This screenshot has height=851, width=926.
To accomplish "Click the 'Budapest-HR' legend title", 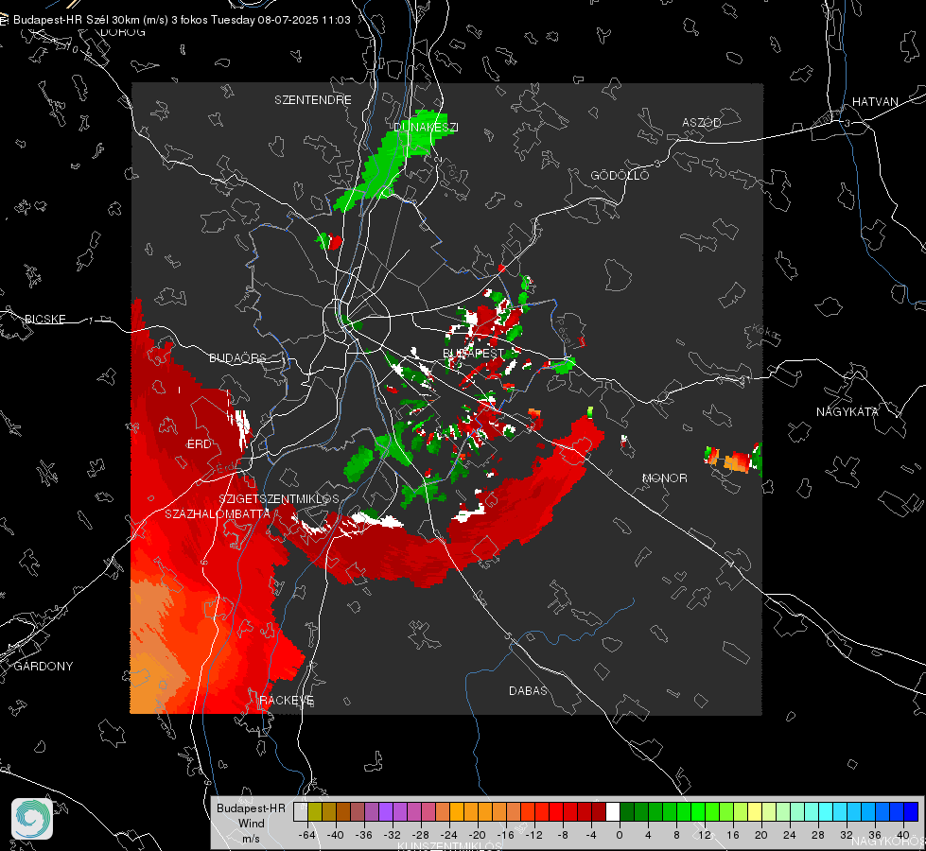I will (x=251, y=808).
